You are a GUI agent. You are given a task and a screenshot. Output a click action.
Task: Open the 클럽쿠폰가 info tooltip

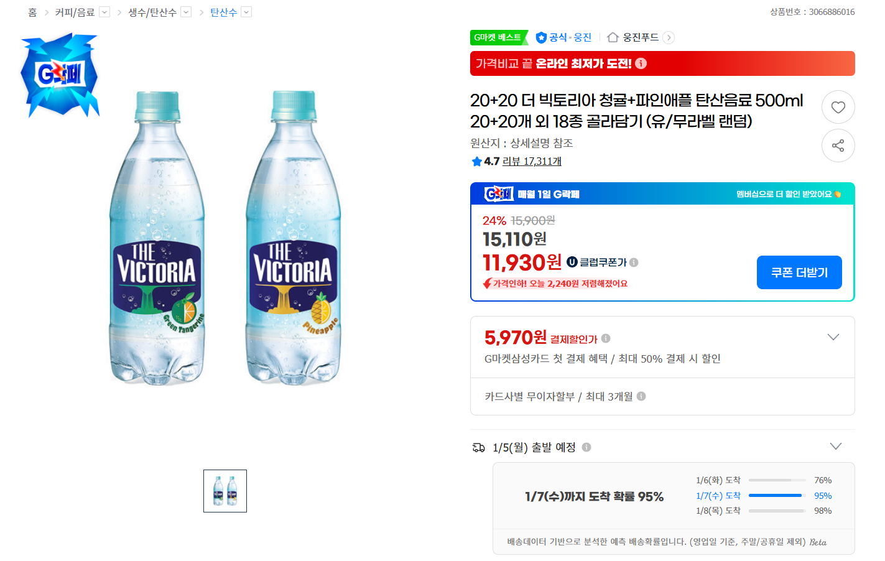pyautogui.click(x=634, y=262)
